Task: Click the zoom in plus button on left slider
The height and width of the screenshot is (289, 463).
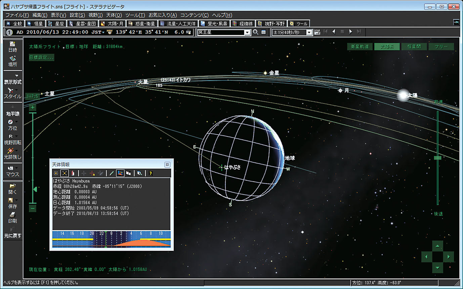Action: tap(33, 107)
